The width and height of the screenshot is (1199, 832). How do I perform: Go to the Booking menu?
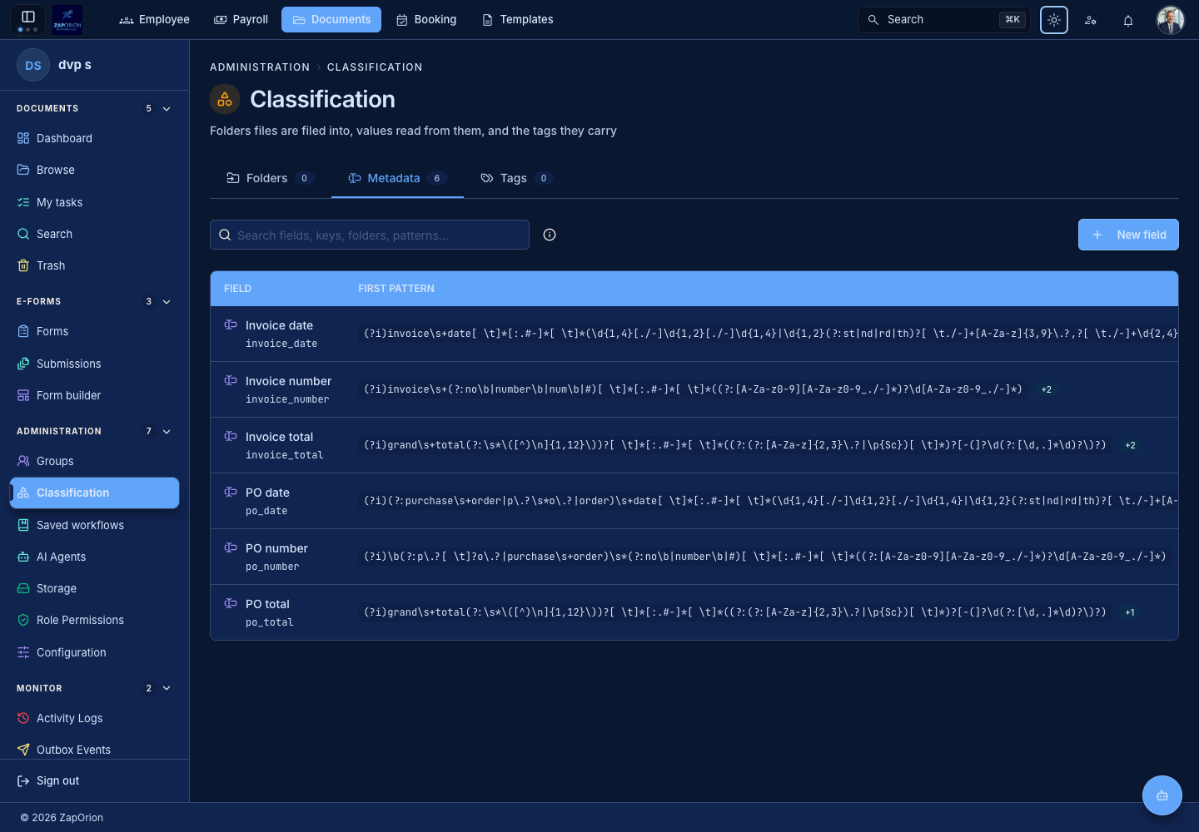[426, 19]
